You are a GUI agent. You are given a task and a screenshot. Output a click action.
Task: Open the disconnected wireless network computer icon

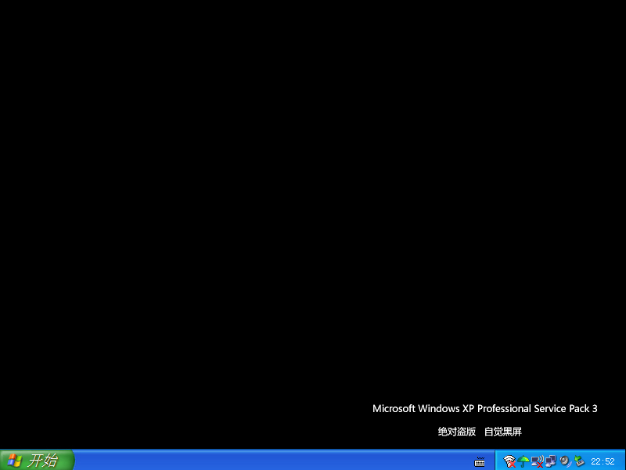tap(538, 461)
